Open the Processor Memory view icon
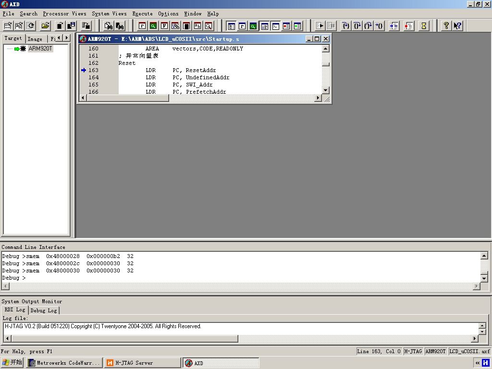492x369 pixels. (186, 26)
